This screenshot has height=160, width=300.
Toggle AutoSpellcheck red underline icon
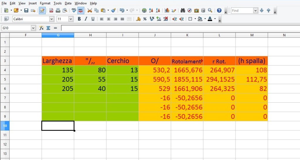pyautogui.click(x=81, y=11)
